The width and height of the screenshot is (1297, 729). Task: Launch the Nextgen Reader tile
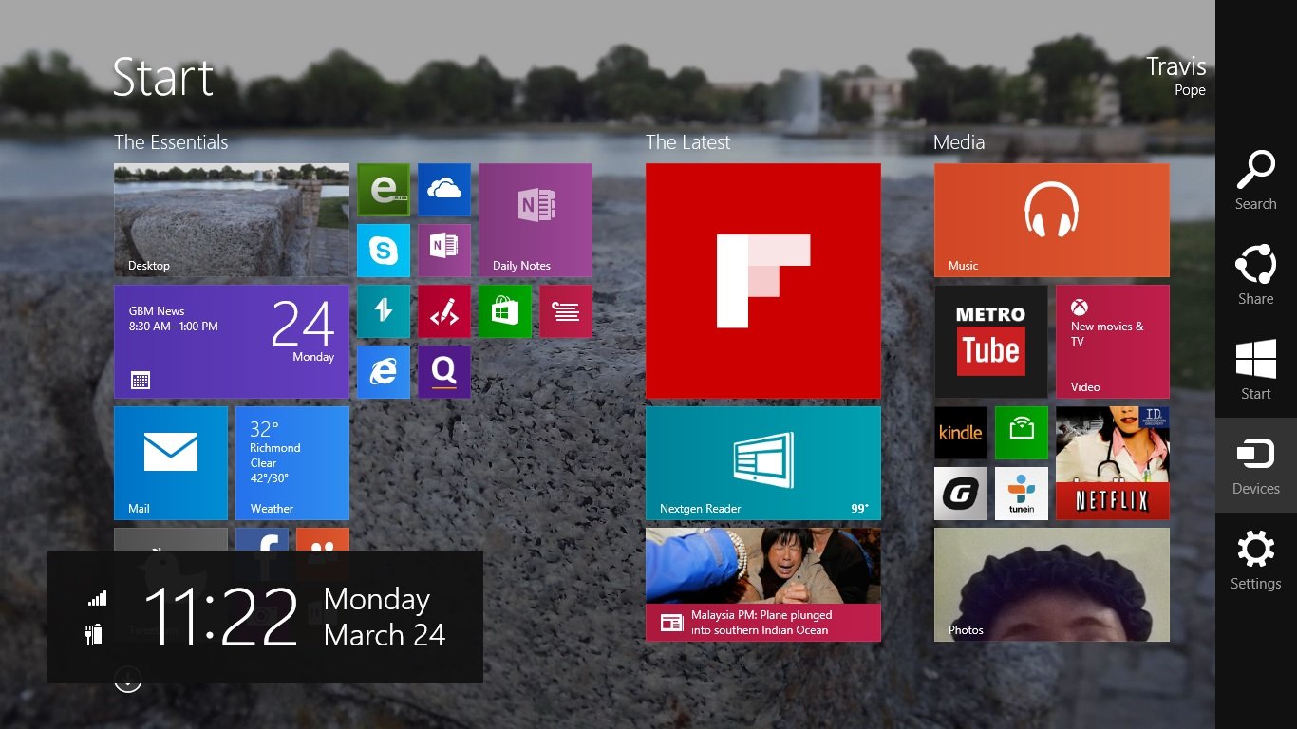tap(763, 463)
